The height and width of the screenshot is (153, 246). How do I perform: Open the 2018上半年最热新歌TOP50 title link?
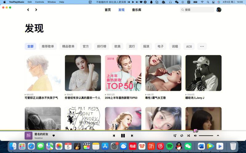(121, 98)
